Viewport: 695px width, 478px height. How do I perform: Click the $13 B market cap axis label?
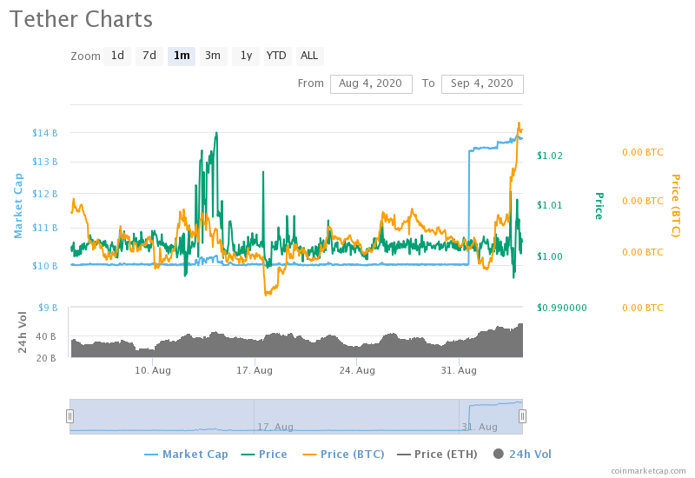coord(45,162)
